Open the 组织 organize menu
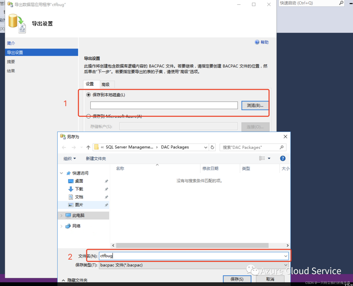This screenshot has height=286, width=353. [70, 159]
